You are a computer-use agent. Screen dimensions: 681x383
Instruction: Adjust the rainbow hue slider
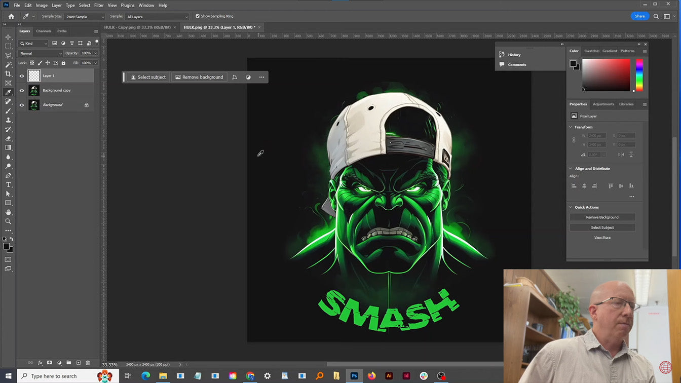(x=639, y=75)
